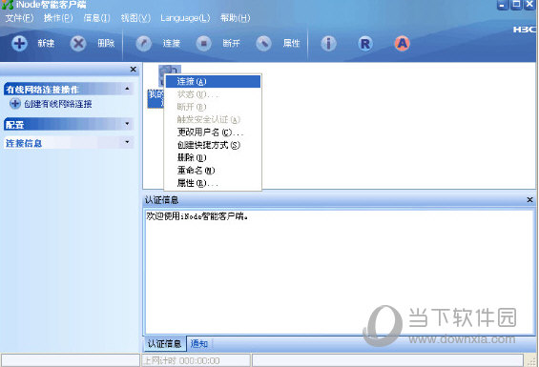
Task: Choose 连接(A) in the context menu
Action: [x=213, y=81]
